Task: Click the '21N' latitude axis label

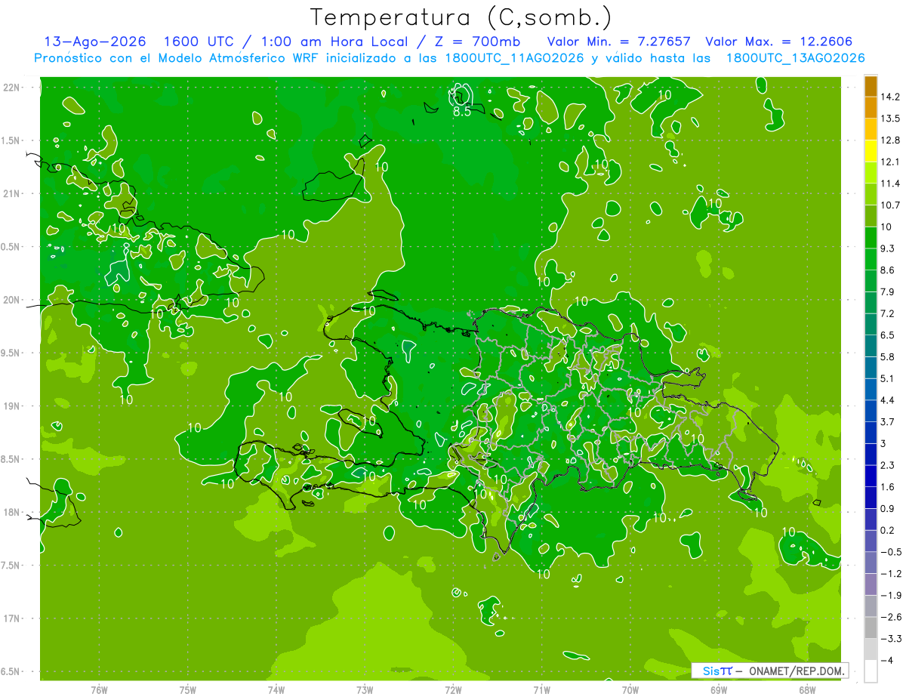Action: pos(13,193)
